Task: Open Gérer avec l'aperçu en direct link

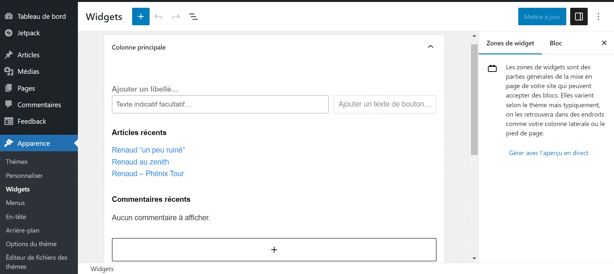Action: point(548,153)
